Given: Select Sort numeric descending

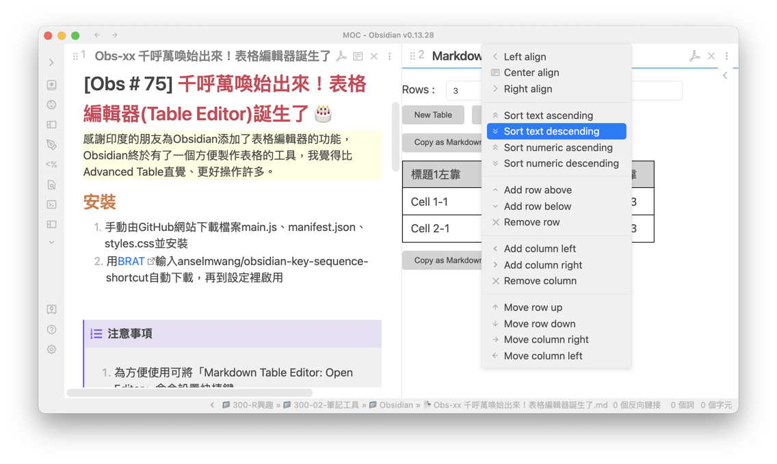Looking at the screenshot, I should [x=557, y=163].
